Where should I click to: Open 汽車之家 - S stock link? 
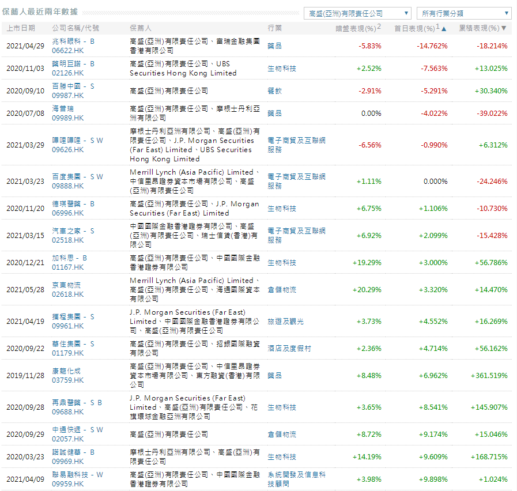coord(73,231)
